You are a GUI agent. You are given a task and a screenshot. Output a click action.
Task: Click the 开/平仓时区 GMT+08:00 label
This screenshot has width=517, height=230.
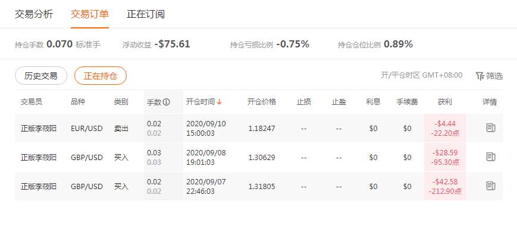(x=421, y=75)
